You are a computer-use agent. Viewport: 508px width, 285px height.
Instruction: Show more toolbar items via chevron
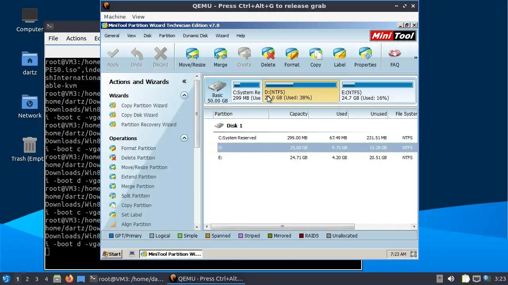[x=416, y=58]
